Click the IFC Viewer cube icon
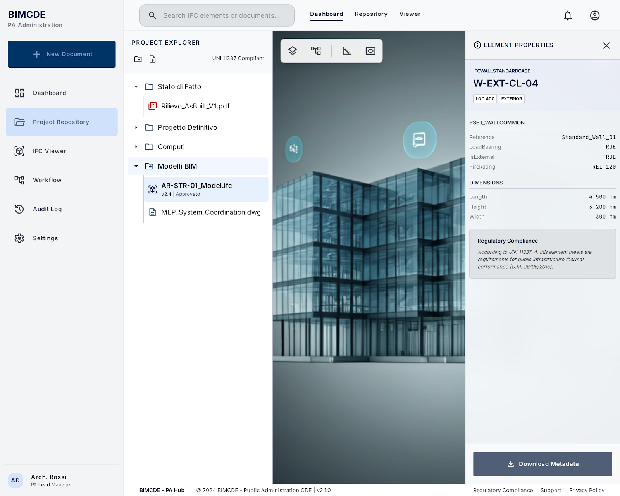Screen dimensions: 620x496 19,151
